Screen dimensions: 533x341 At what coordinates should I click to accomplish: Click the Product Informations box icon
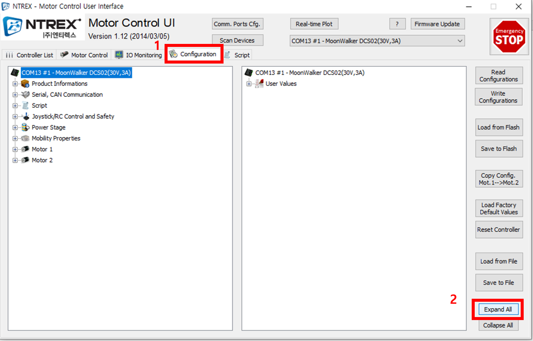[25, 84]
